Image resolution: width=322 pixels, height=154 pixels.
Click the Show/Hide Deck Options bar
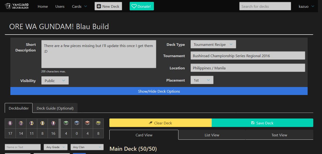(159, 91)
